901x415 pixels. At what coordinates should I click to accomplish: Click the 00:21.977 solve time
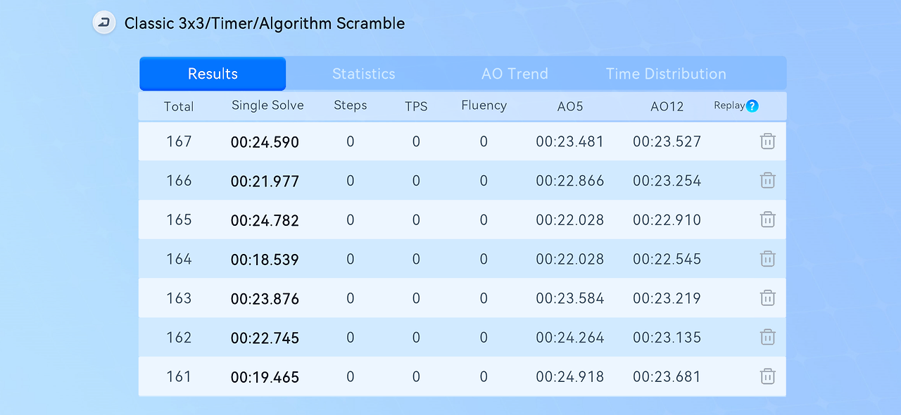[x=265, y=181]
